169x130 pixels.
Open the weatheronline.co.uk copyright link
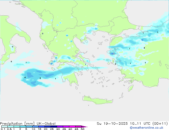pos(146,128)
